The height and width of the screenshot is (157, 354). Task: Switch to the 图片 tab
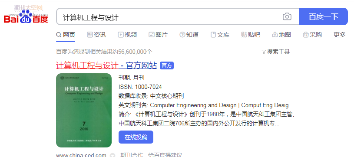[158, 35]
